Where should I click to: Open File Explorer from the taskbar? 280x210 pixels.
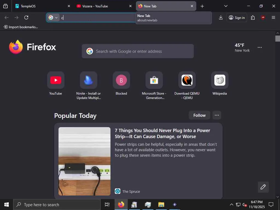[161, 205]
